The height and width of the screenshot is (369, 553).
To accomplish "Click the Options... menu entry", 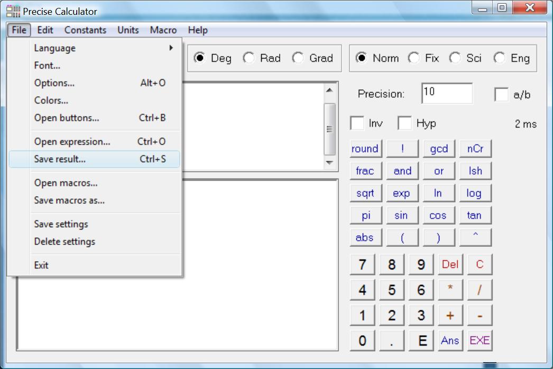I will click(x=54, y=83).
